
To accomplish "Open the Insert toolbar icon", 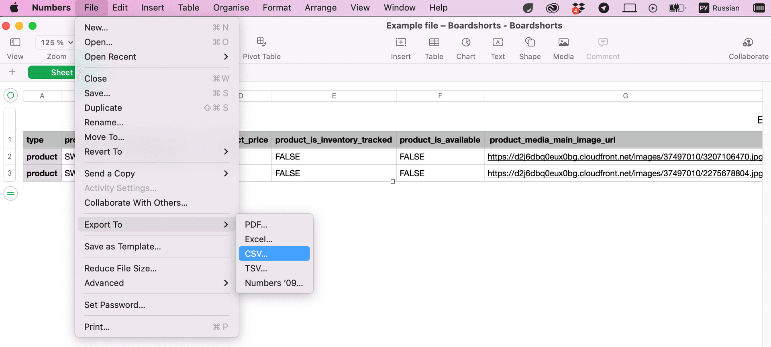I will [400, 42].
